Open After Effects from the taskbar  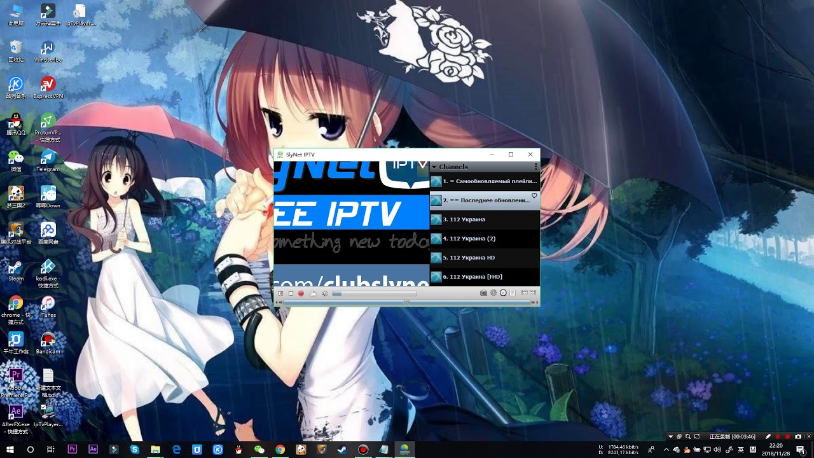[x=93, y=449]
